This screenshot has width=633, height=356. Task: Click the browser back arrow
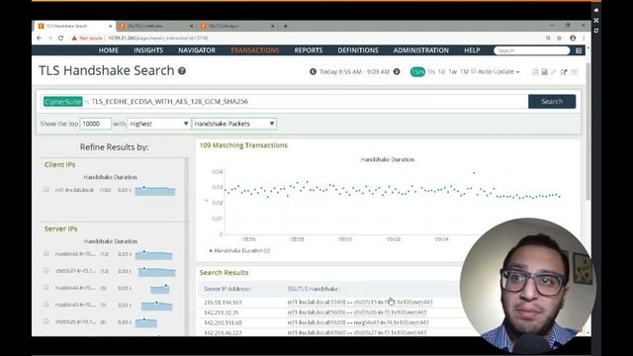pos(40,38)
